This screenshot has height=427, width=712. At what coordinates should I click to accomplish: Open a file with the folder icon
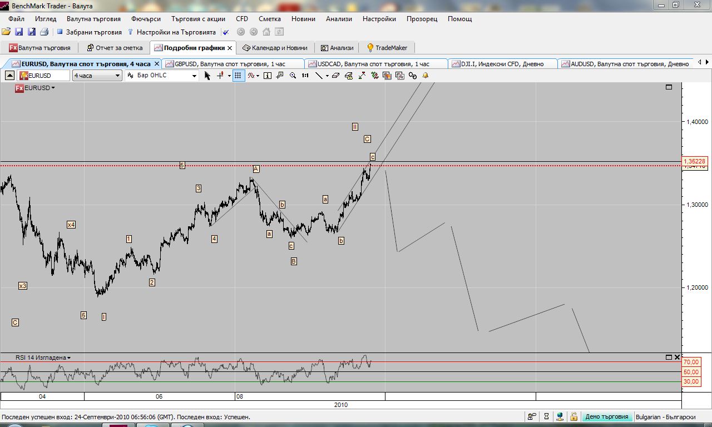coord(6,32)
